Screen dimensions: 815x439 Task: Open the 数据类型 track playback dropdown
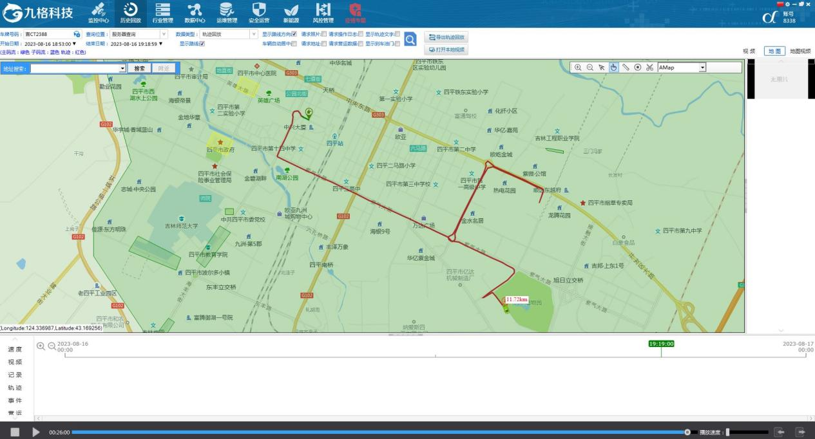click(254, 34)
